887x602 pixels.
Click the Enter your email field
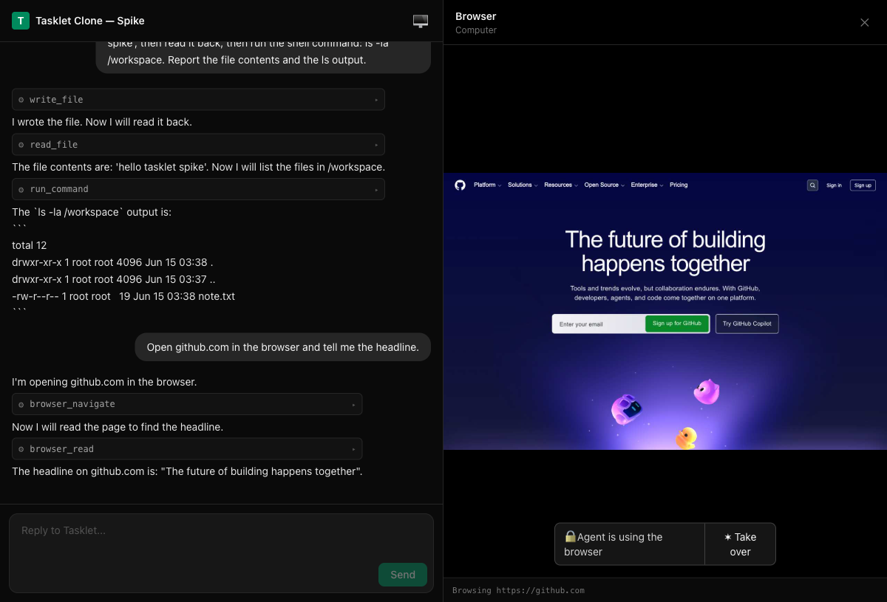click(599, 324)
